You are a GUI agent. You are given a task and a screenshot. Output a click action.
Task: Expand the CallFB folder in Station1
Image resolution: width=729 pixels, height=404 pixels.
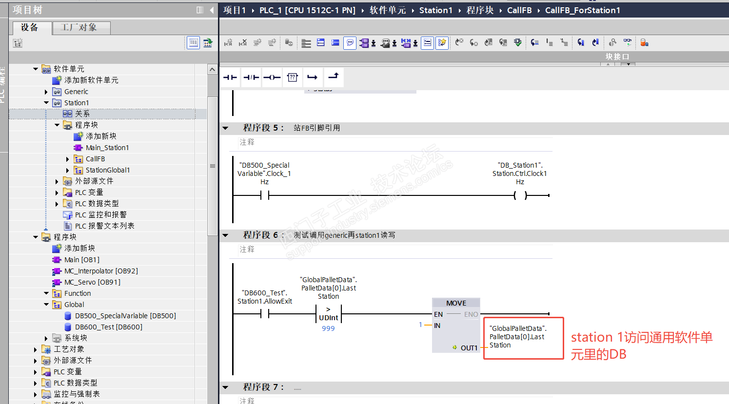pos(68,159)
